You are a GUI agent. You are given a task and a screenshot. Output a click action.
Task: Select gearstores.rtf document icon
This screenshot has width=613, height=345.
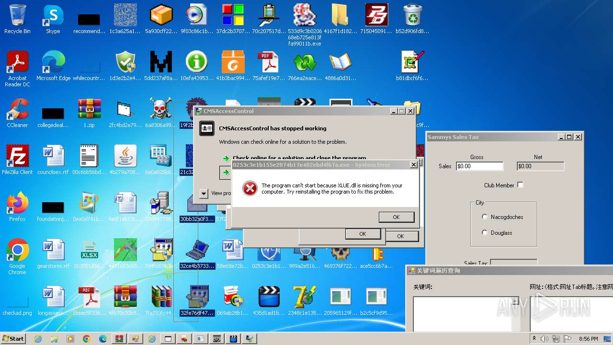[x=53, y=253]
